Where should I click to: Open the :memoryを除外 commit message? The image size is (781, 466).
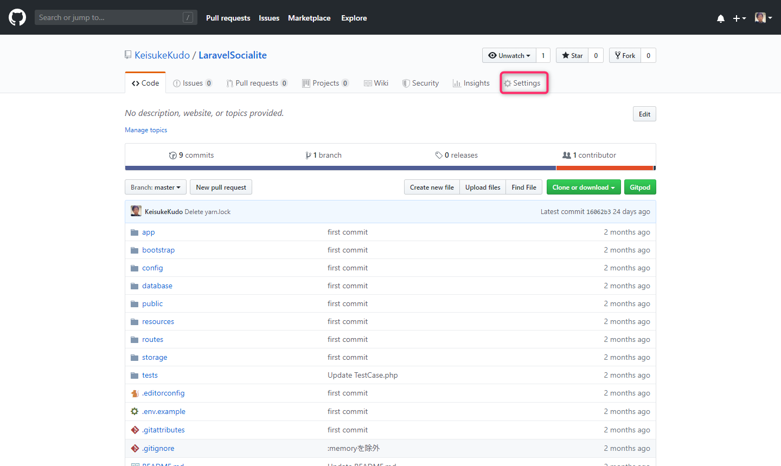pos(354,448)
